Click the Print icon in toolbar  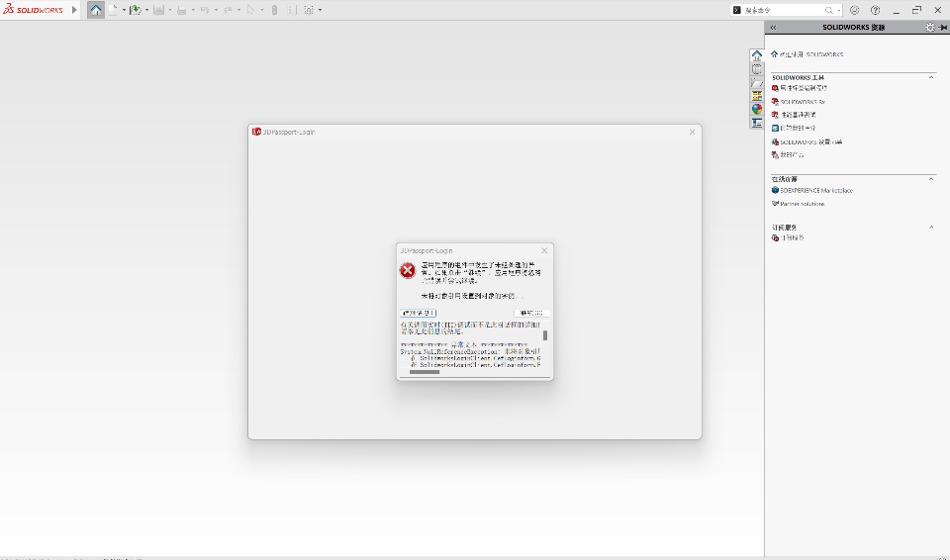click(x=182, y=10)
